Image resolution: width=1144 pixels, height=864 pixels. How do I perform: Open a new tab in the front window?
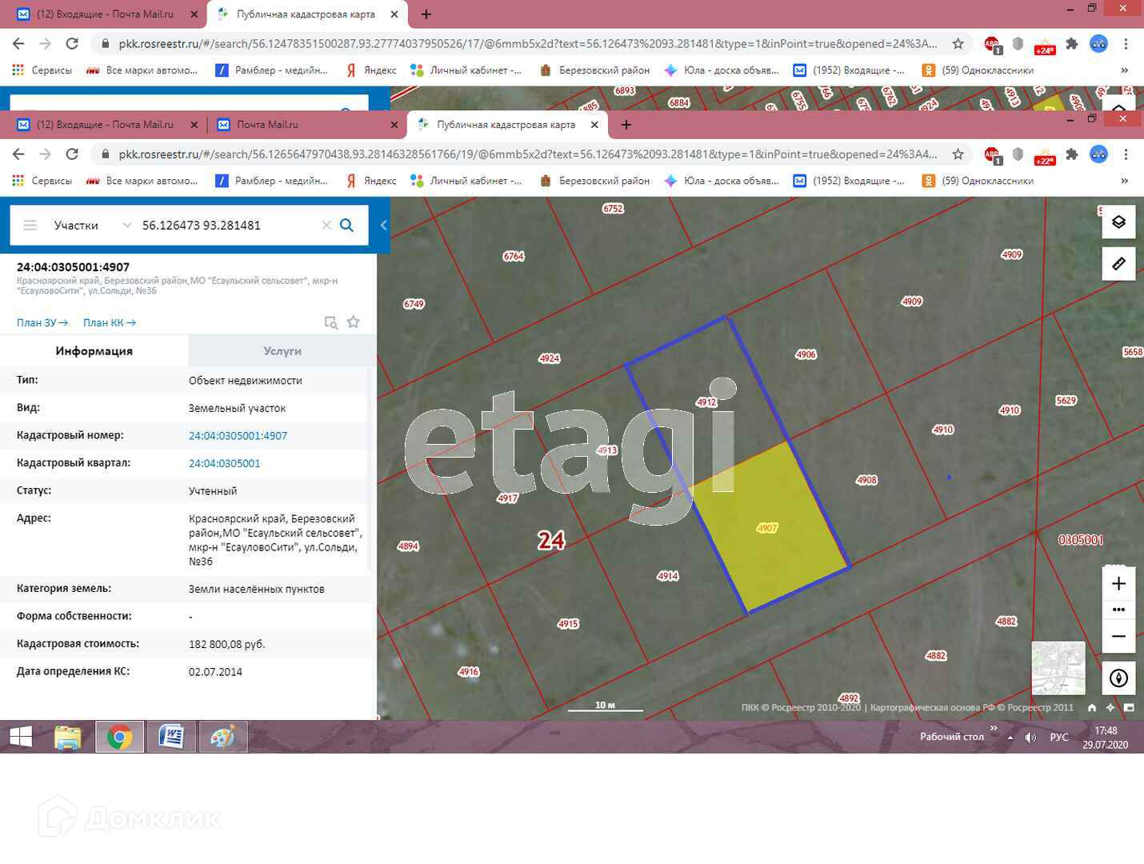pos(626,125)
